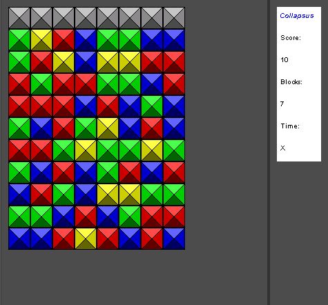
Task: Click the blocks value "7"
Action: (x=282, y=104)
